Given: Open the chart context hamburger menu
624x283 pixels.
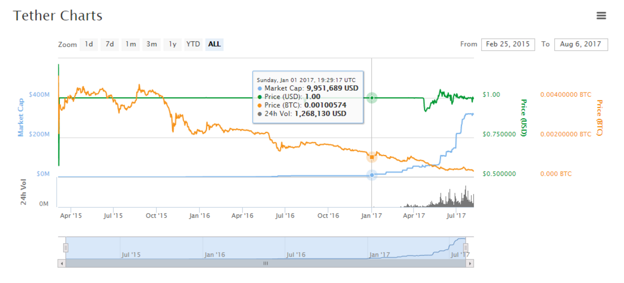Looking at the screenshot, I should (x=601, y=16).
